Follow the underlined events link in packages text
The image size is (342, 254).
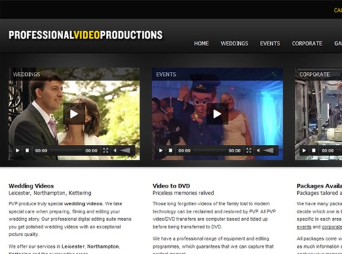pyautogui.click(x=304, y=227)
